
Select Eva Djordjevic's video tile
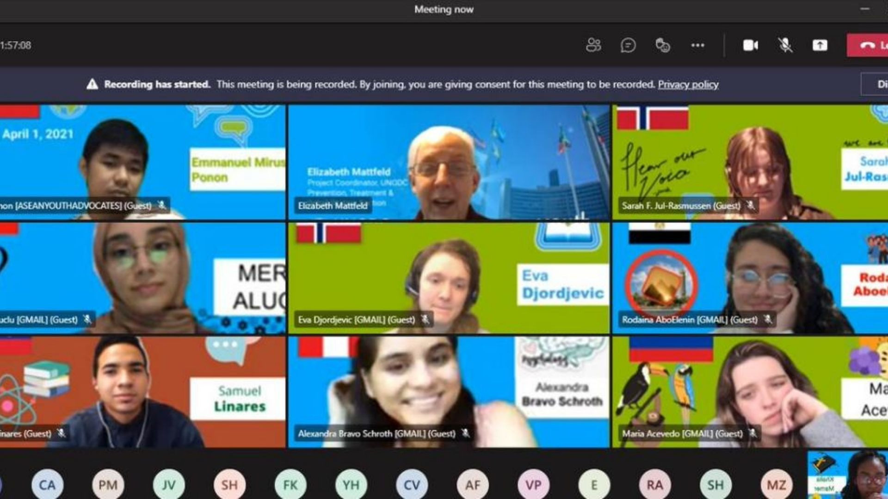pos(449,277)
